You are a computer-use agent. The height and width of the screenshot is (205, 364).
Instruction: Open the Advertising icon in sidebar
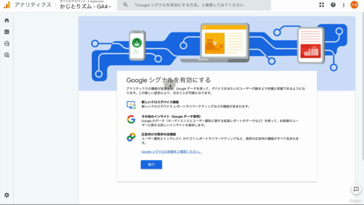(x=7, y=55)
